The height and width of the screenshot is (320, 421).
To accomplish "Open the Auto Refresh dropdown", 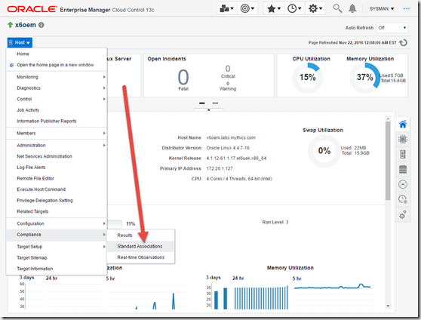I will click(392, 28).
